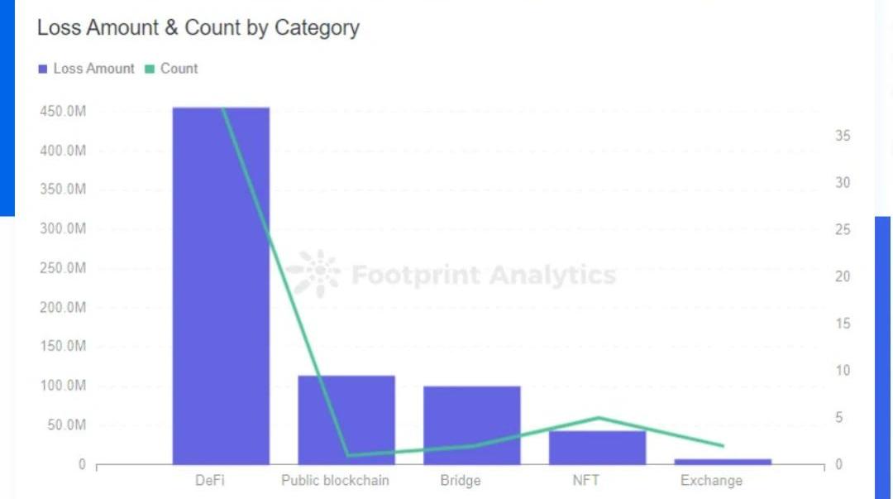Click the Count legend color square
Screen dimensions: 893x499
[150, 70]
